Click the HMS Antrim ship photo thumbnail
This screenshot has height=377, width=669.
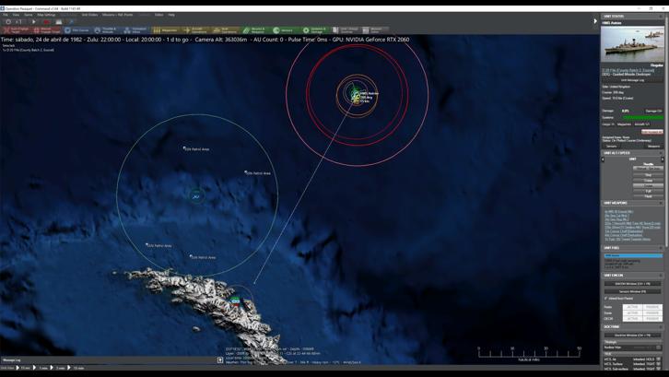point(632,44)
